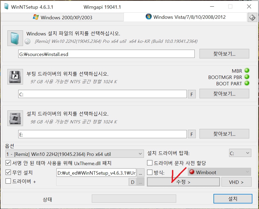Click the installation drive E: path field

(x=102, y=134)
